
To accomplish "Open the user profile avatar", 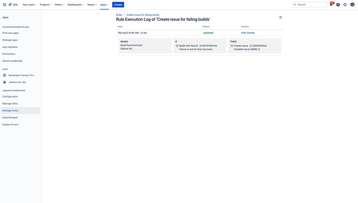I will (x=352, y=5).
